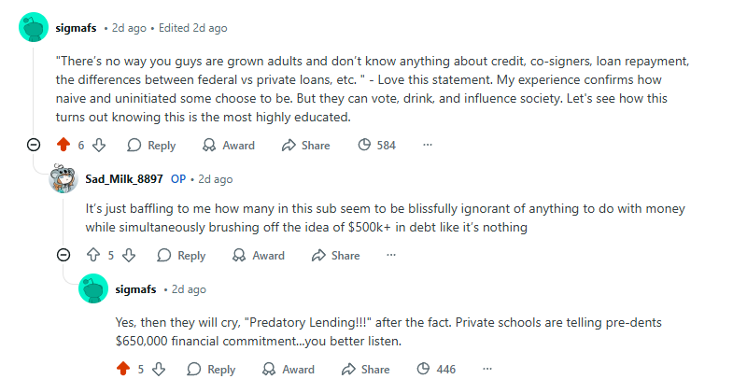
Task: Reply to the top sigmafs comment
Action: click(x=151, y=145)
